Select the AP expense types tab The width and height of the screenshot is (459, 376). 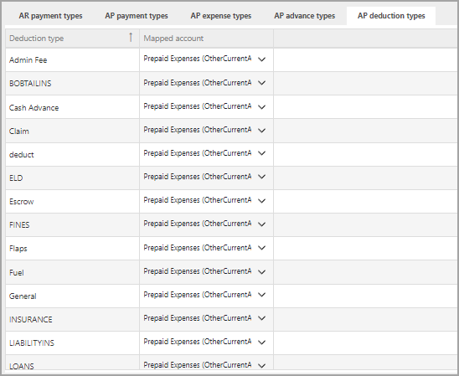click(x=221, y=16)
